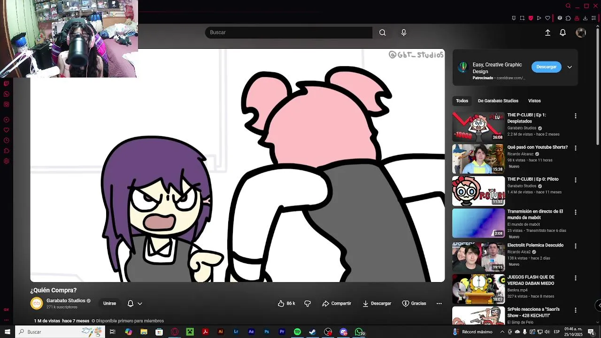Open options for Electrolit Polemica Descuido

576,246
